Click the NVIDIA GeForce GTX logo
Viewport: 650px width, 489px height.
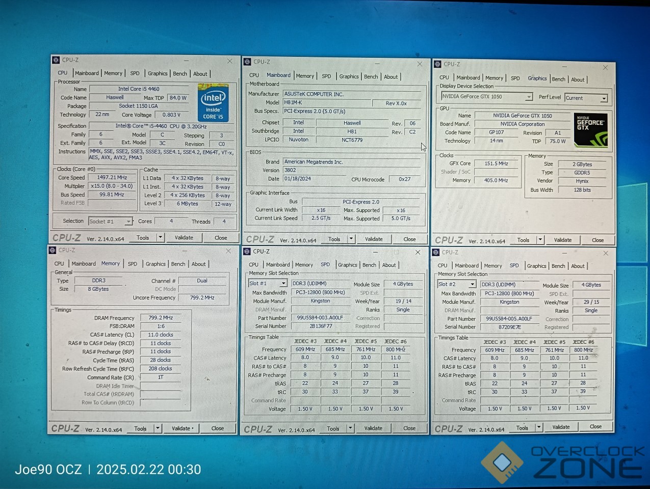(x=590, y=130)
